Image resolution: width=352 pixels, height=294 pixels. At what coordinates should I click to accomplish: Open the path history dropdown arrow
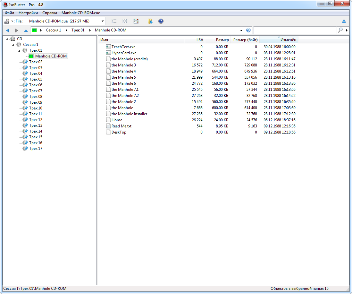(x=241, y=30)
